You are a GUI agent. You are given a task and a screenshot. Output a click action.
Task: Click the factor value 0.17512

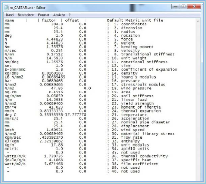[x=54, y=54]
